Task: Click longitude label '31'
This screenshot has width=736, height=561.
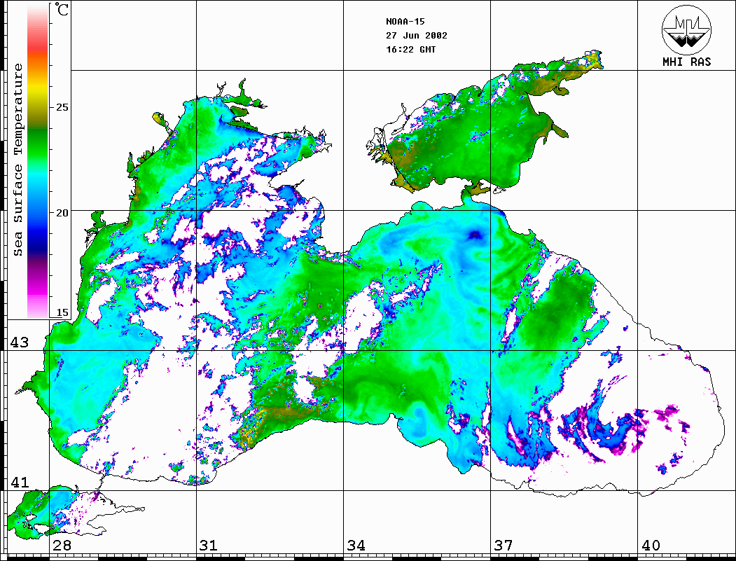Action: [x=209, y=546]
